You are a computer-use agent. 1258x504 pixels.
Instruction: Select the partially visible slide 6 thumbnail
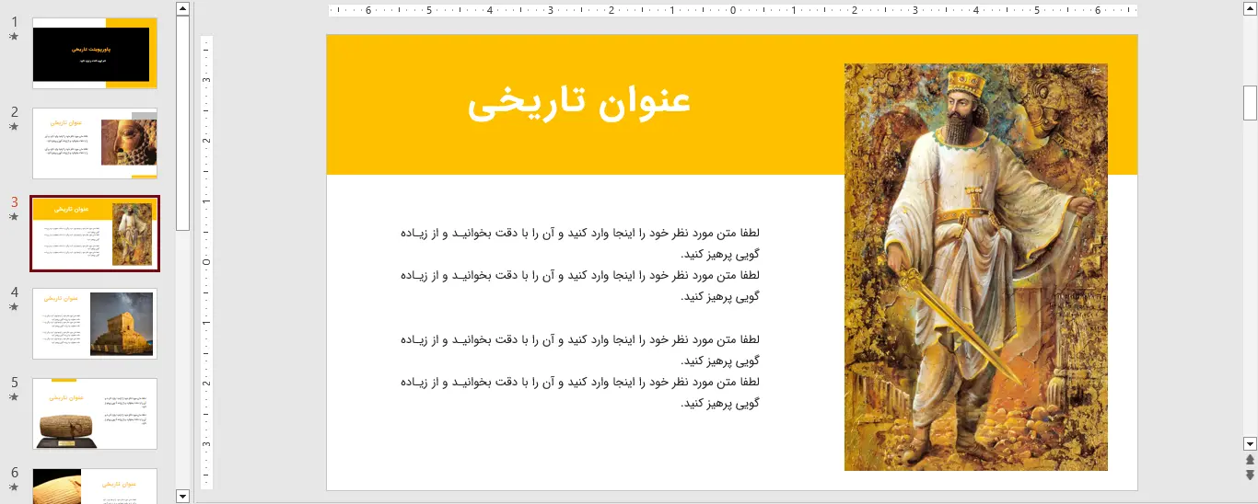(95, 486)
